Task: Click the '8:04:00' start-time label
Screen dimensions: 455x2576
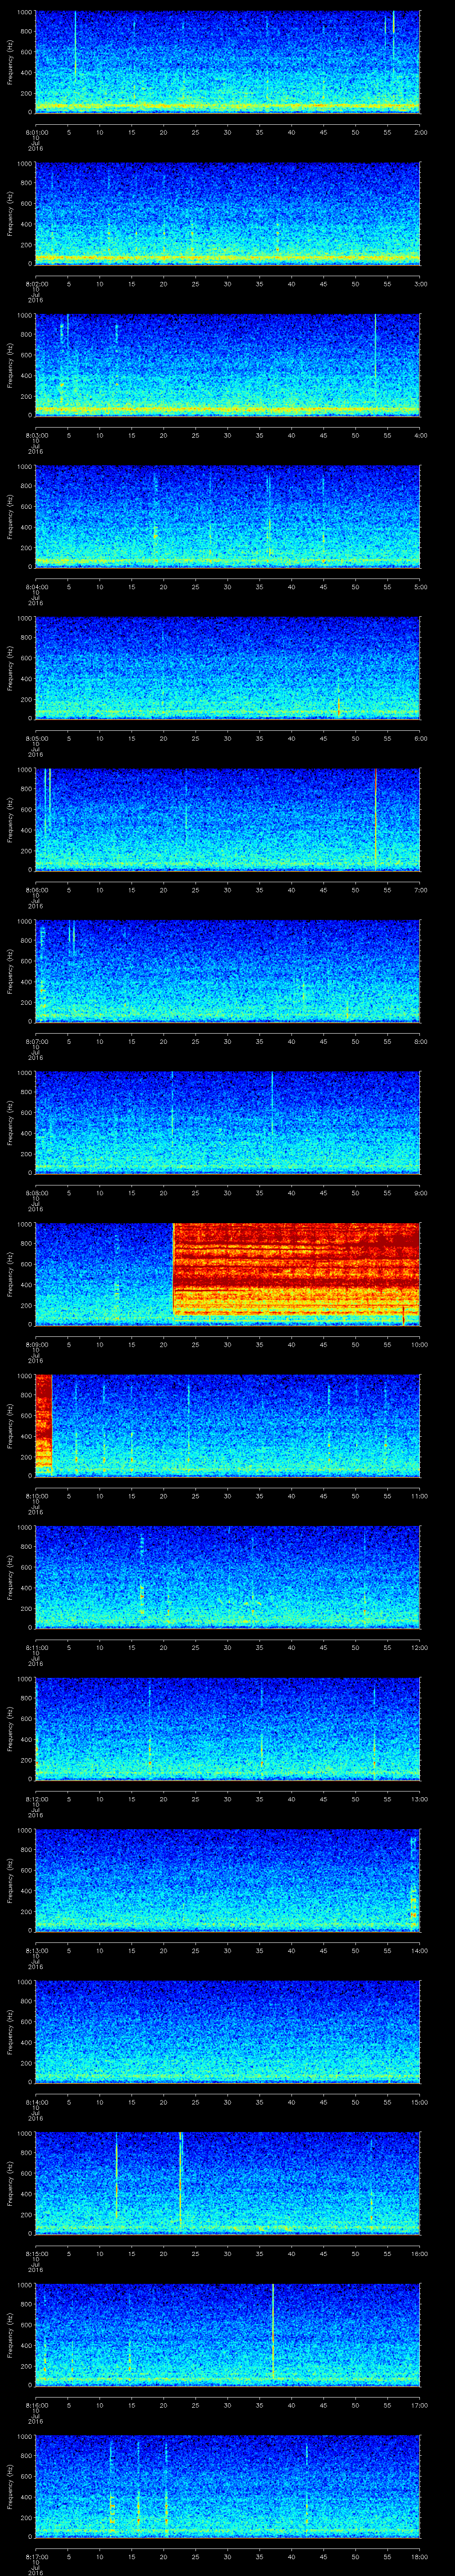Action: pyautogui.click(x=36, y=586)
